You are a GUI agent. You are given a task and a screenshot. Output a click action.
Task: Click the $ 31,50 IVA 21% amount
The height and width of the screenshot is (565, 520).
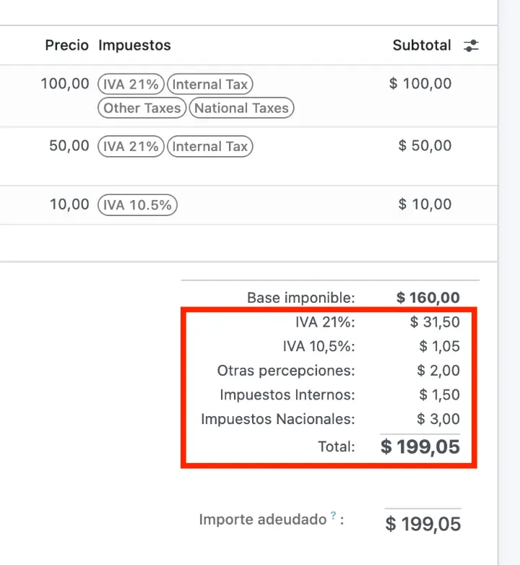point(435,322)
